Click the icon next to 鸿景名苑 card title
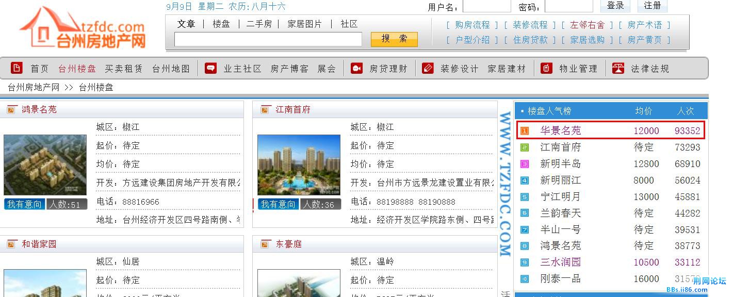733x297 pixels. coord(11,109)
